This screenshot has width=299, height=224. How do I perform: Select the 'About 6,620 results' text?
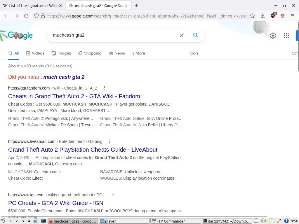pyautogui.click(x=40, y=66)
